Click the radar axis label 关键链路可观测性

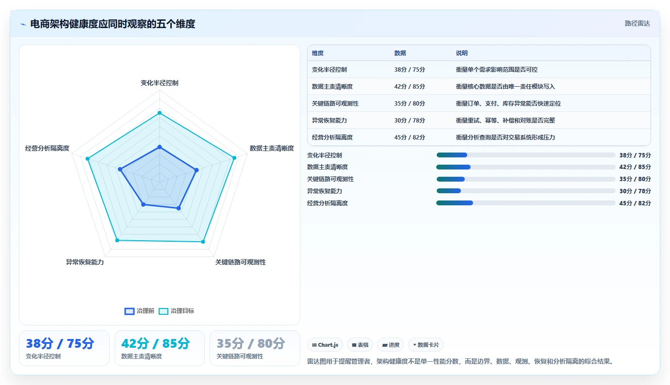pos(241,262)
